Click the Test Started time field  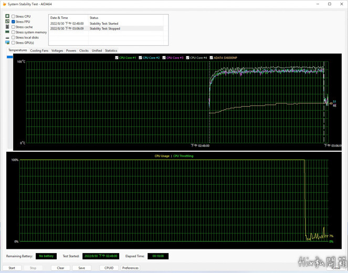pyautogui.click(x=101, y=256)
